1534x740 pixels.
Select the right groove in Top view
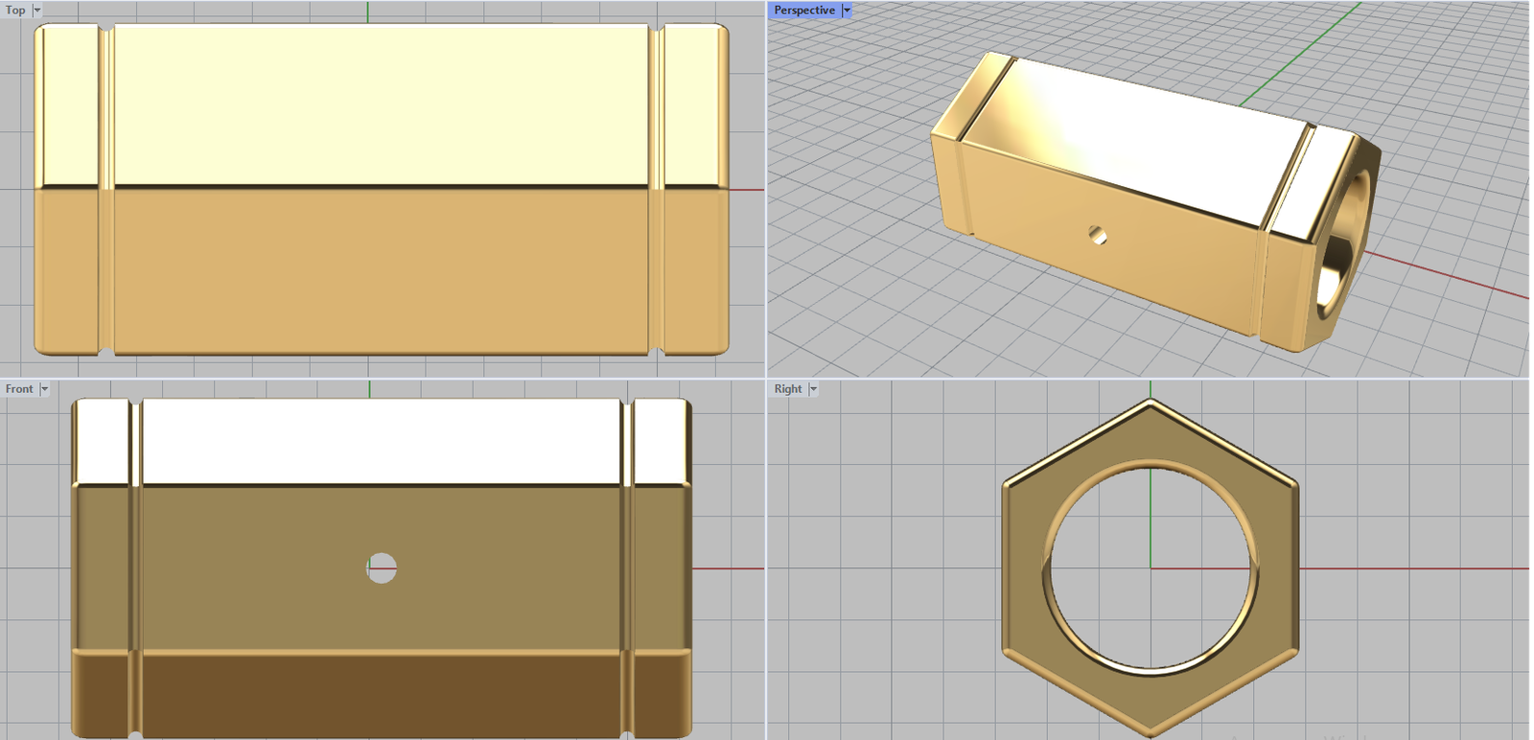point(656,190)
